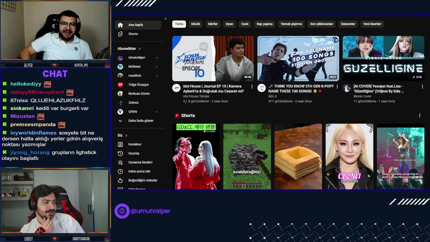
Task: Select the İzlenenler filter chip
Action: tap(348, 24)
